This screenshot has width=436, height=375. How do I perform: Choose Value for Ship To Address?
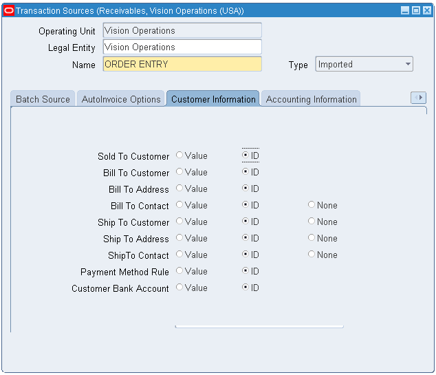(180, 238)
